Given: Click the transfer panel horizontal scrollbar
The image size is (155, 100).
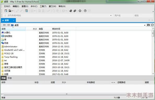Looking at the screenshot, I should tap(67, 94).
